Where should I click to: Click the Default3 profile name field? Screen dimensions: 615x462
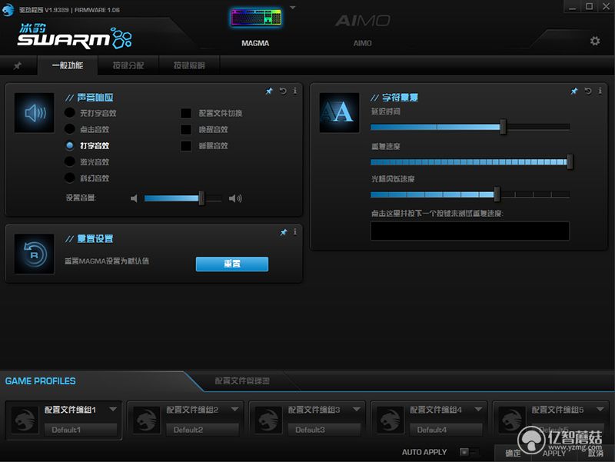click(324, 430)
